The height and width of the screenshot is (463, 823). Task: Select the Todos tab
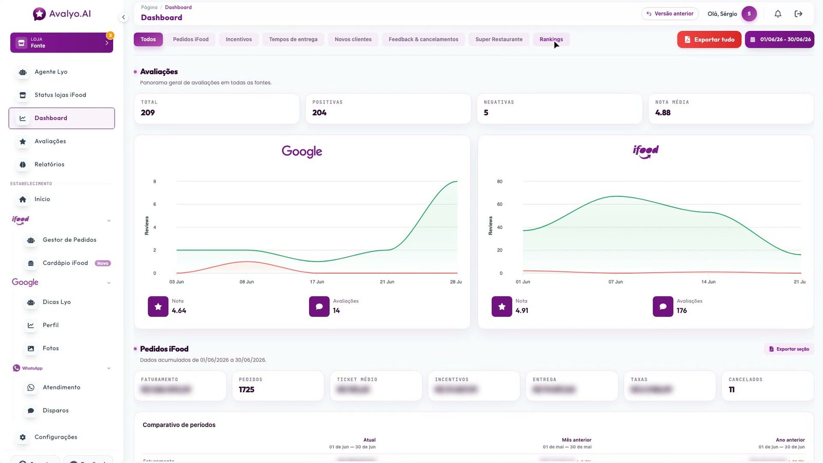click(x=148, y=40)
